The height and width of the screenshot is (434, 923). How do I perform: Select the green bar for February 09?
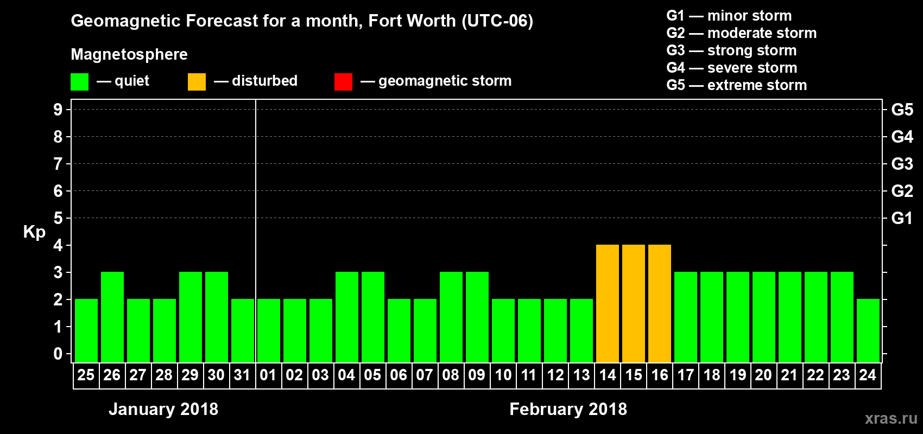click(477, 317)
